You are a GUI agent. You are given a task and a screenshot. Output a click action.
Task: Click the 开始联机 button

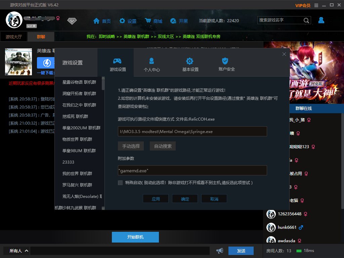[x=135, y=237]
